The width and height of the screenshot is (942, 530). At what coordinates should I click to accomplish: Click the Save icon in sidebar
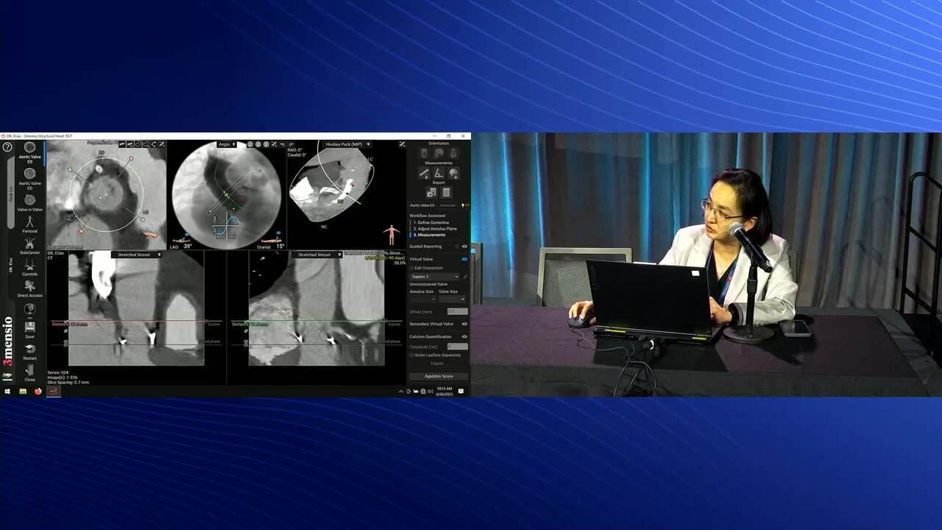[30, 329]
